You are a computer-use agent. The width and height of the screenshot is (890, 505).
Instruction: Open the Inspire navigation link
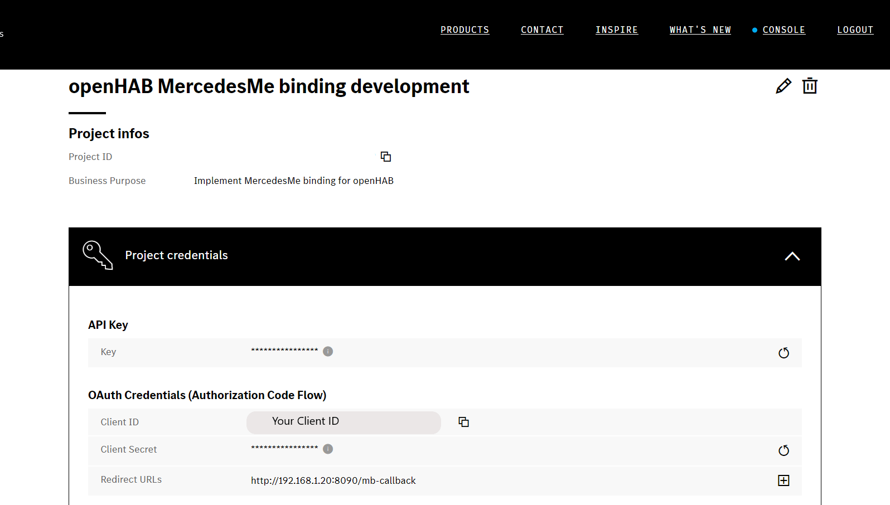tap(616, 30)
